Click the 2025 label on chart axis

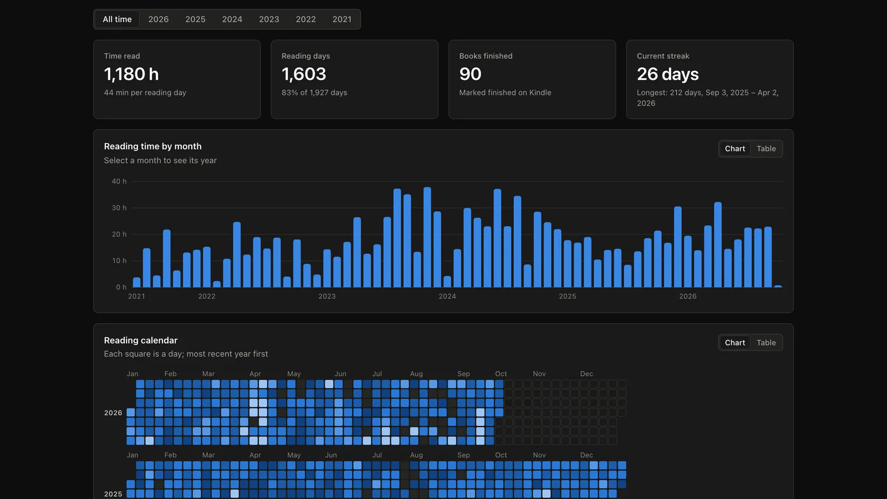(568, 297)
